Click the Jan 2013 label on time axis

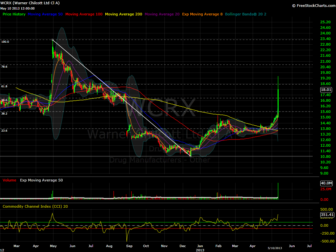tap(200, 248)
